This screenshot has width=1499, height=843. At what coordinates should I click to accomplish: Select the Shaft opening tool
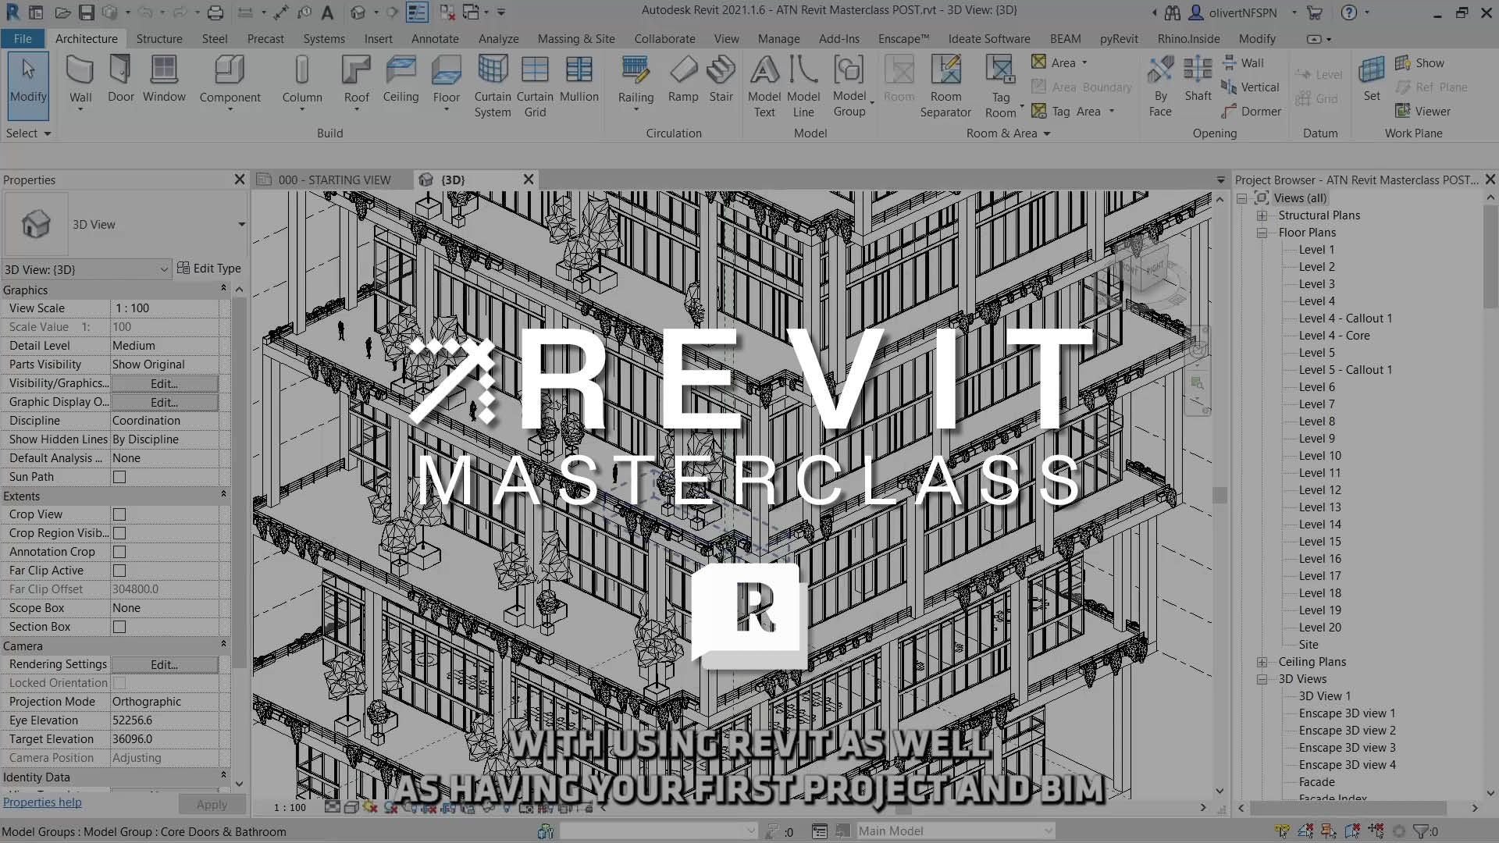[1198, 78]
